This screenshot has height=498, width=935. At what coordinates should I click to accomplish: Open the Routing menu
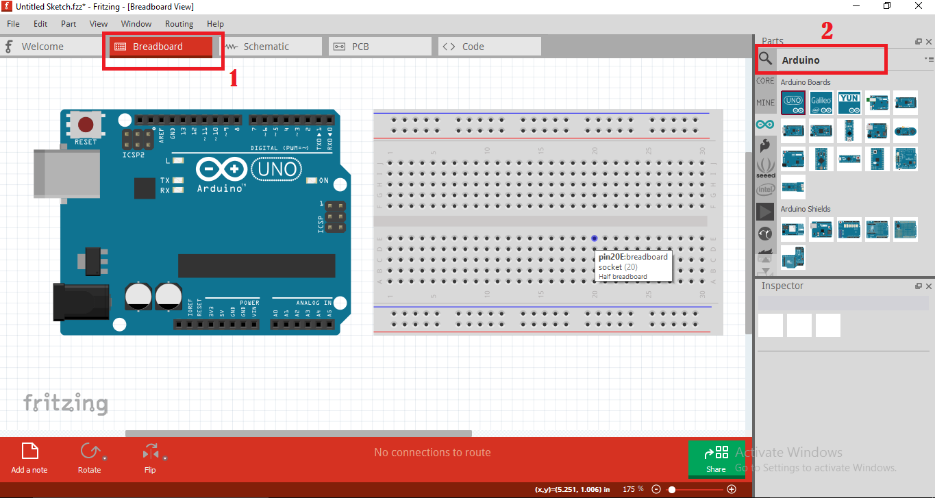[x=179, y=24]
